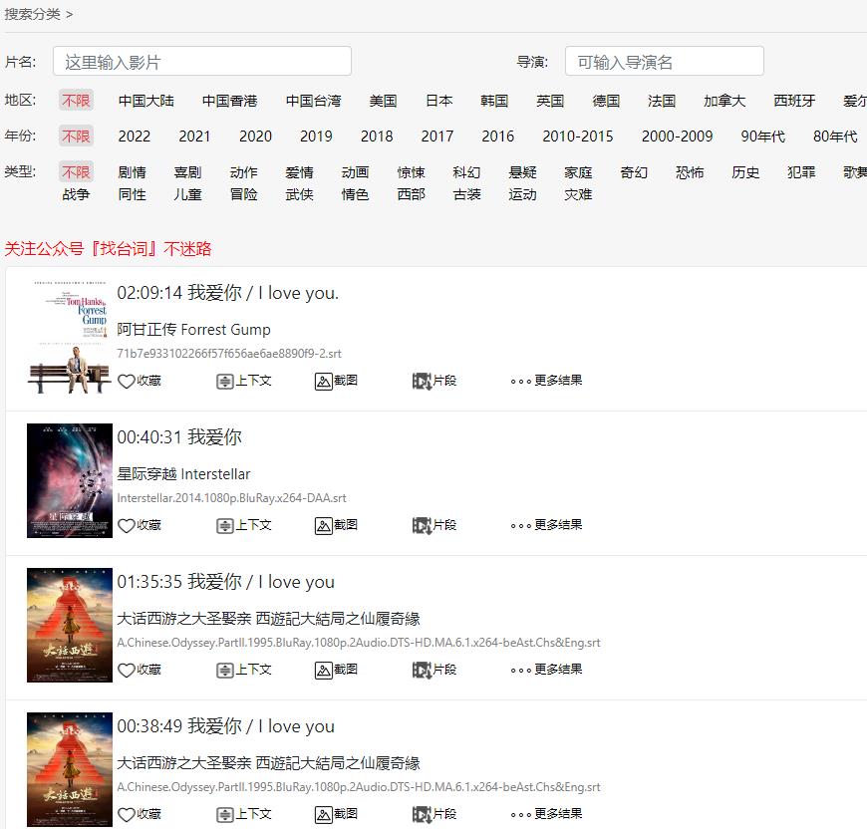Filter year by 80年代
The image size is (867, 829).
point(835,136)
